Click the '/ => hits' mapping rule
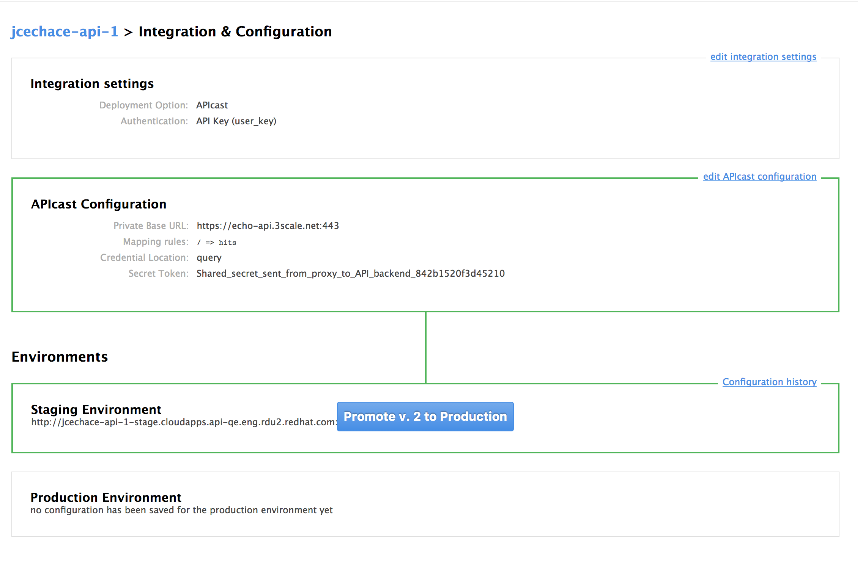 pyautogui.click(x=216, y=243)
